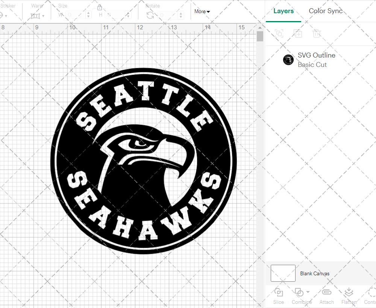
Task: Open the More dropdown menu
Action: (x=202, y=12)
